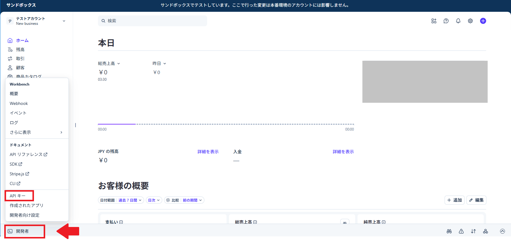
Task: Click the circled chevron-up icon in bottom bar
Action: pos(503,231)
